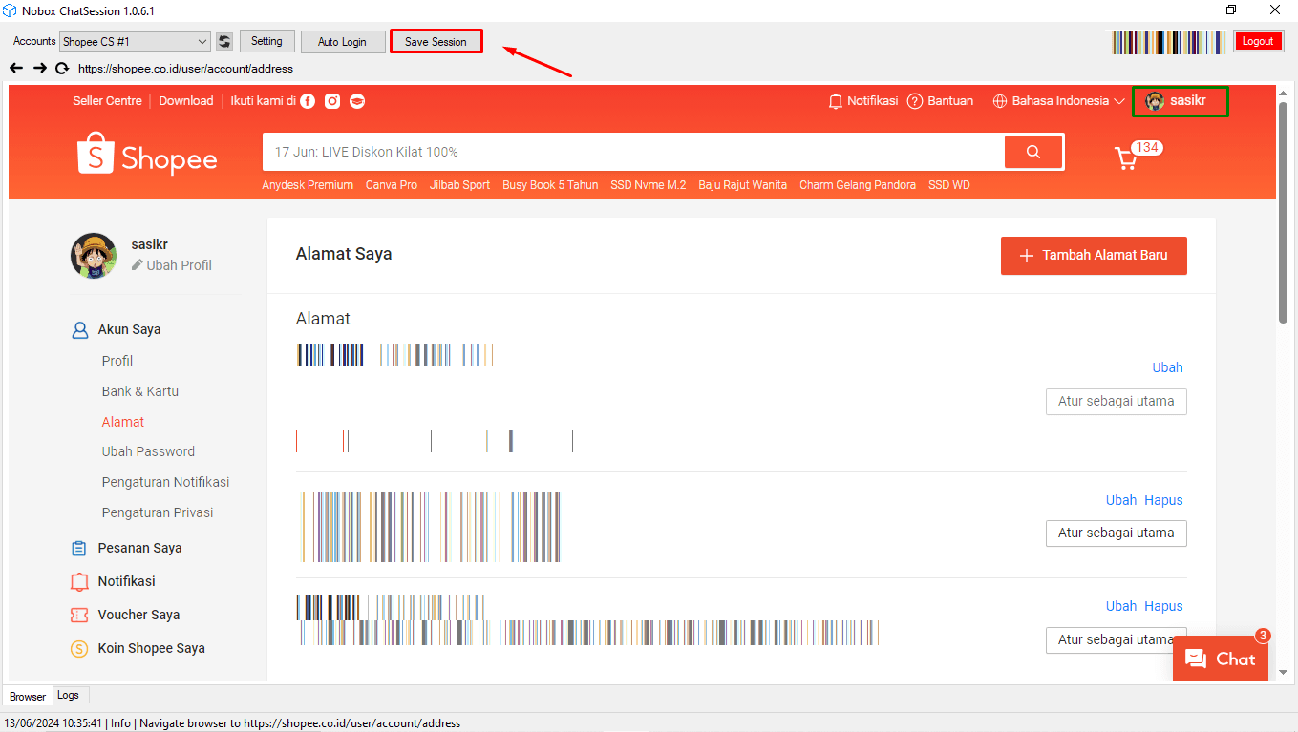
Task: Click the orange search magnifier button
Action: 1033,151
